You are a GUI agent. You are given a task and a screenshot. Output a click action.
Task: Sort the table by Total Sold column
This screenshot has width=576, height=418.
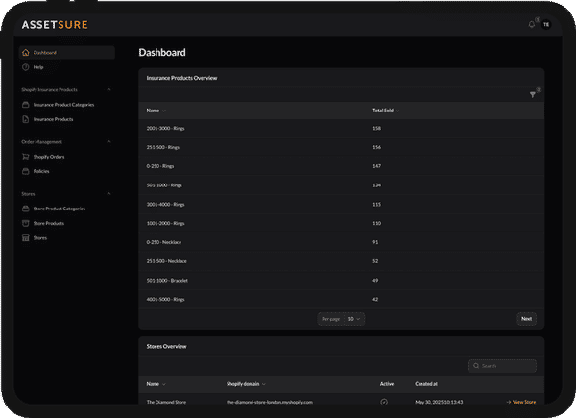(385, 111)
